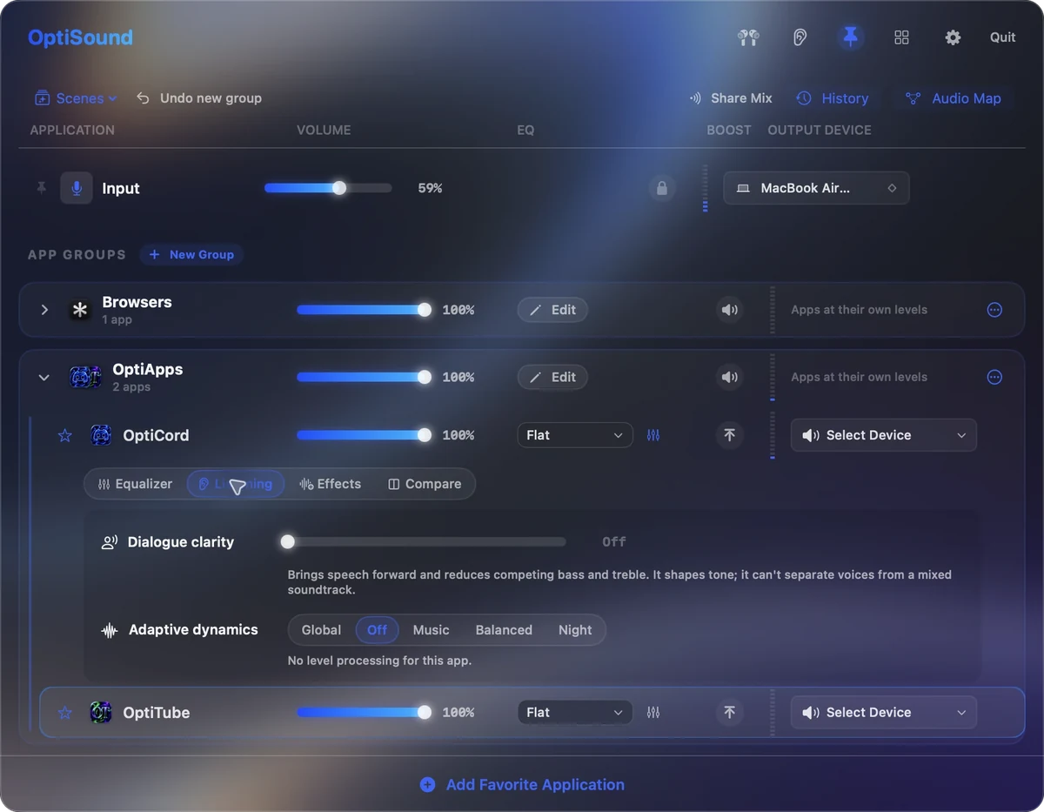The height and width of the screenshot is (812, 1044).
Task: Click Edit EQ for Browsers
Action: coord(552,310)
